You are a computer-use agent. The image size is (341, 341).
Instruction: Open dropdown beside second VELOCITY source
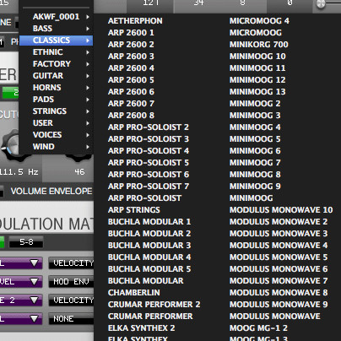[x=34, y=300]
